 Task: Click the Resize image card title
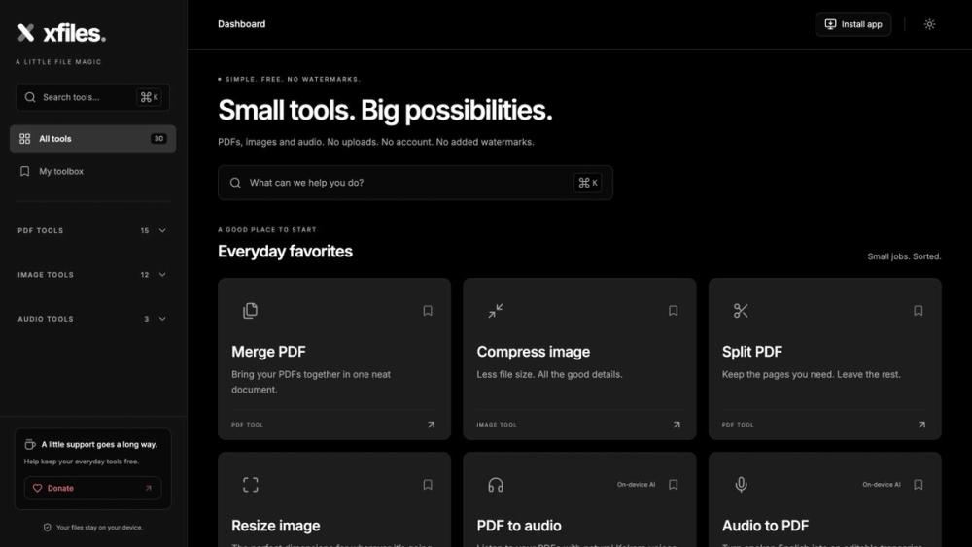click(x=276, y=526)
